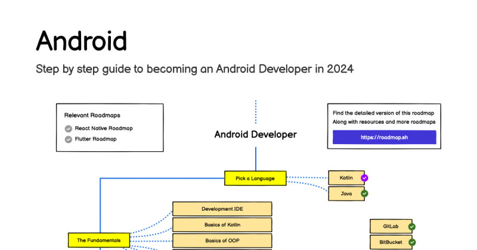
Task: Click the green checkmark on GitLab
Action: [x=412, y=227]
